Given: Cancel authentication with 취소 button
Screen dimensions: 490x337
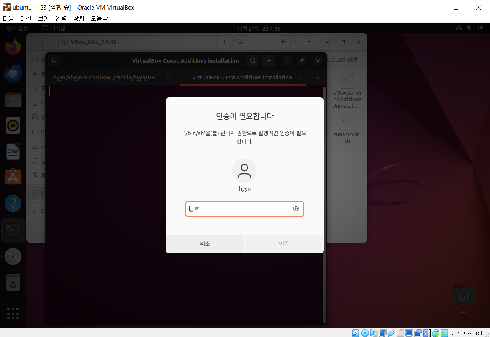Looking at the screenshot, I should (x=205, y=244).
